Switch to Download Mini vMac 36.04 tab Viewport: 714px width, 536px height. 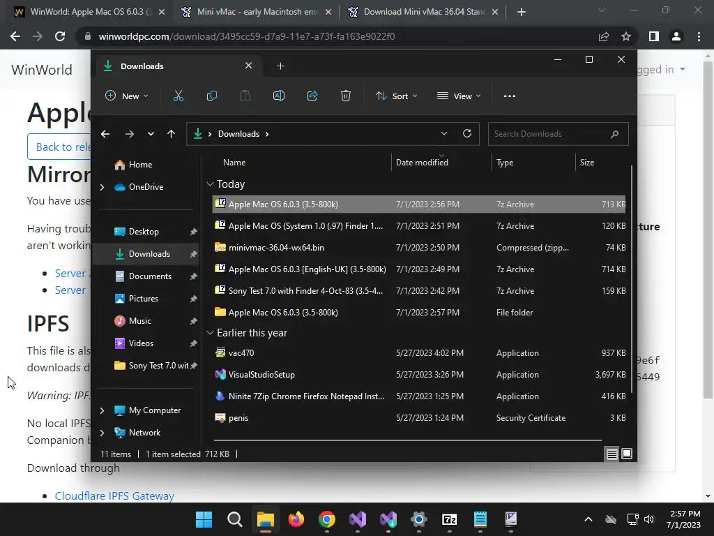[x=423, y=13]
